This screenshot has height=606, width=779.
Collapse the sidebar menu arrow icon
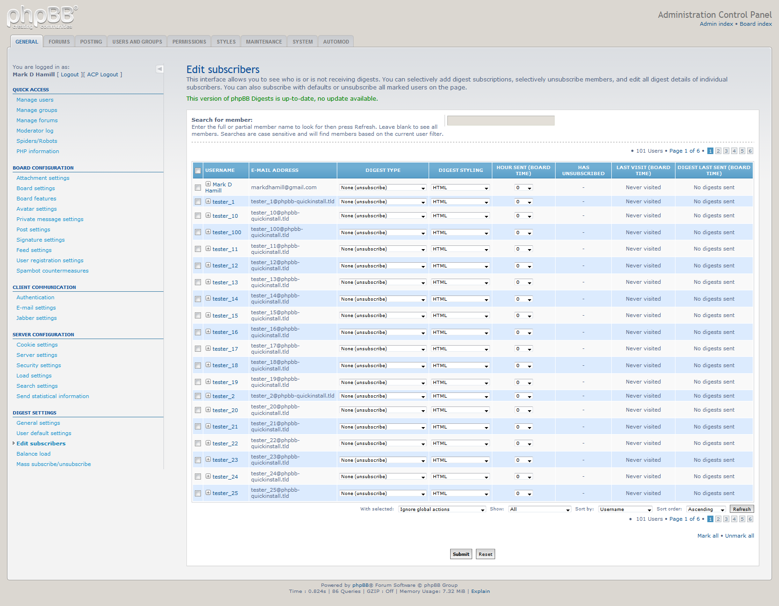tap(160, 69)
